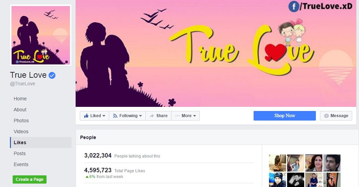The height and width of the screenshot is (187, 359).
Task: Click the green Create a Page button
Action: point(29,179)
